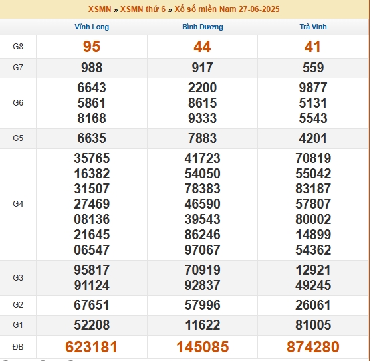Image resolution: width=371 pixels, height=361 pixels.
Task: Click G3 number 91124
Action: coord(92,285)
